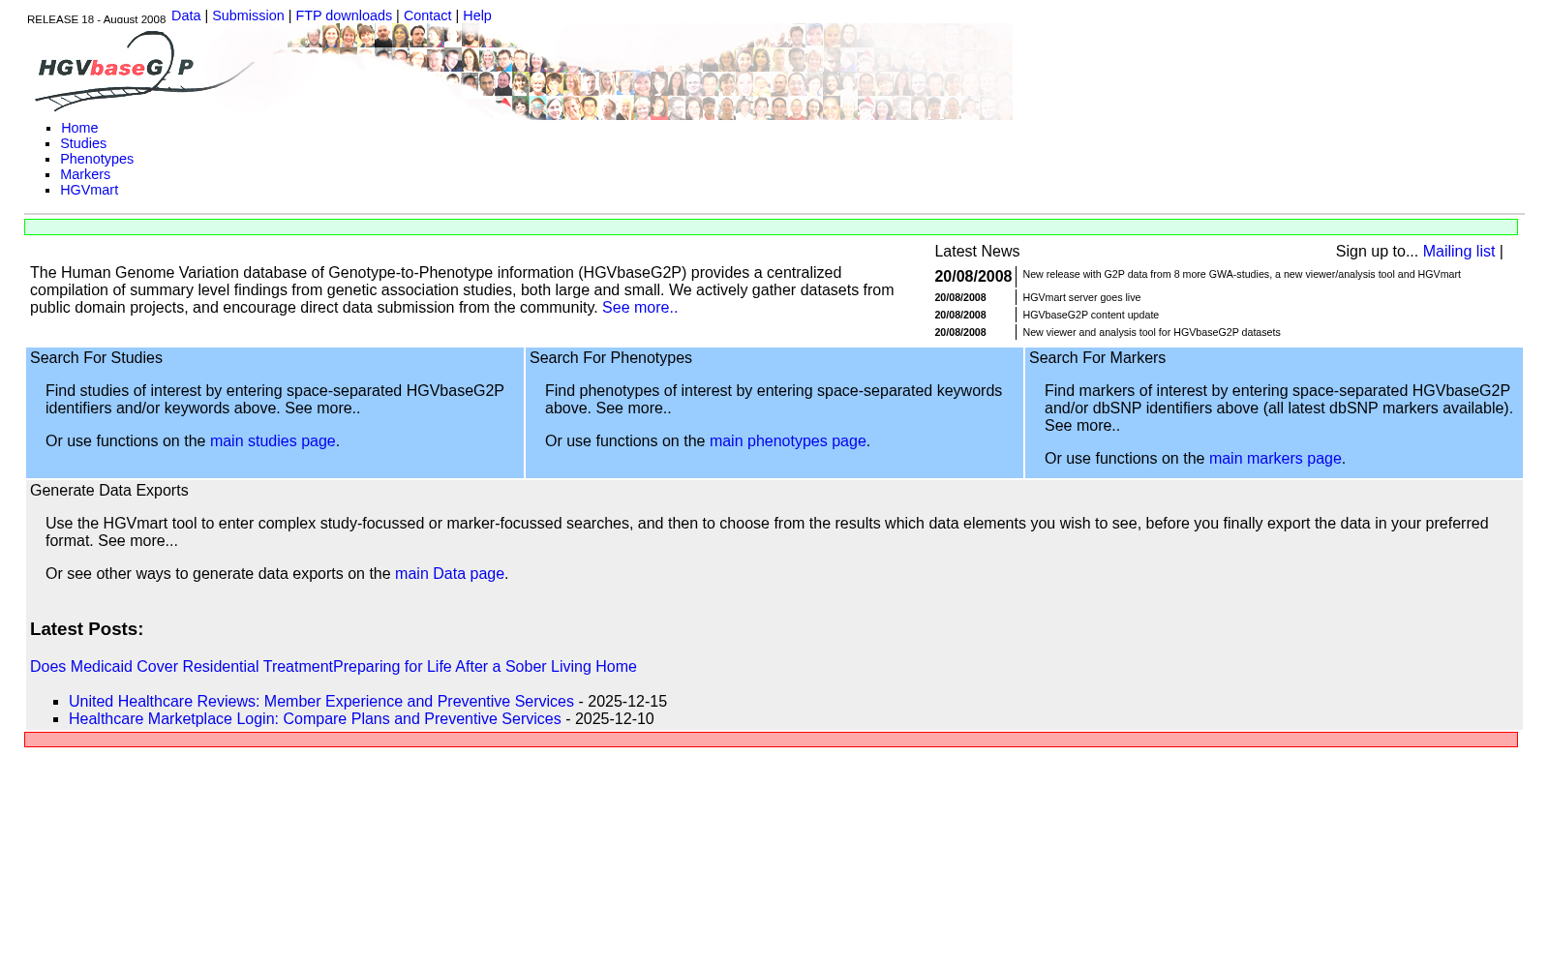Click news item 'New viewer and analysis tool'

tap(1151, 332)
